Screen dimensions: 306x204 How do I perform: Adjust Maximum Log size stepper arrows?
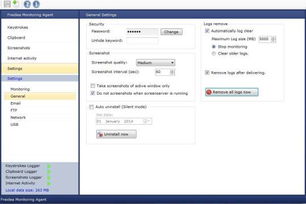click(x=274, y=39)
